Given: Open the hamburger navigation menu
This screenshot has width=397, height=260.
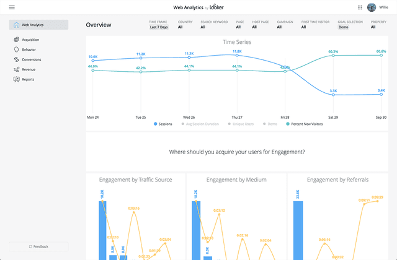Looking at the screenshot, I should click(12, 7).
